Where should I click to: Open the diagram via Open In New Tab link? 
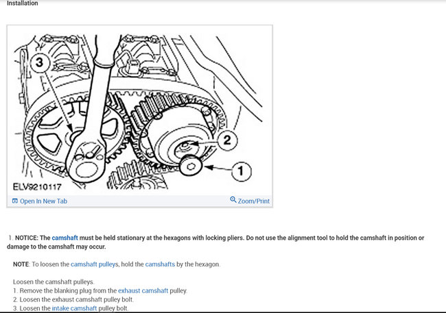pos(43,201)
